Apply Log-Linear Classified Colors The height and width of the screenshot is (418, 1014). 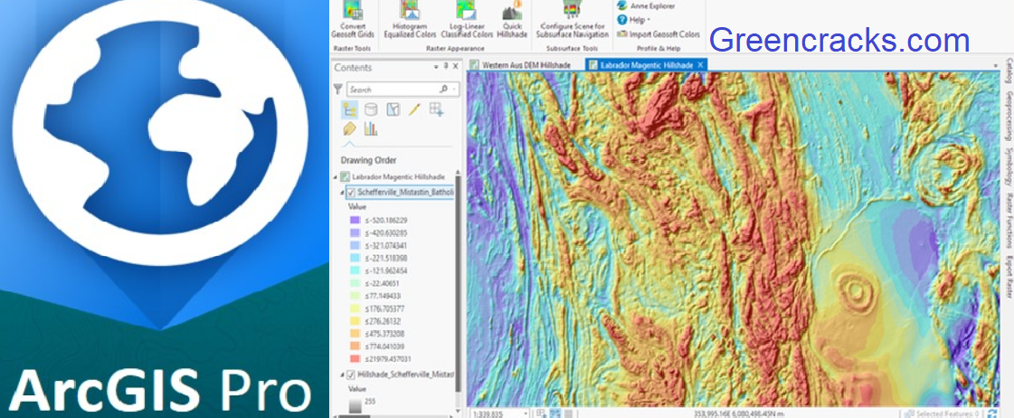[466, 20]
